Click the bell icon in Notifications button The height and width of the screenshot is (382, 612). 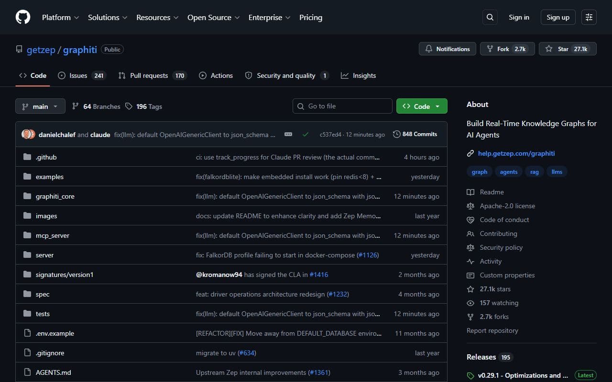[x=429, y=49]
